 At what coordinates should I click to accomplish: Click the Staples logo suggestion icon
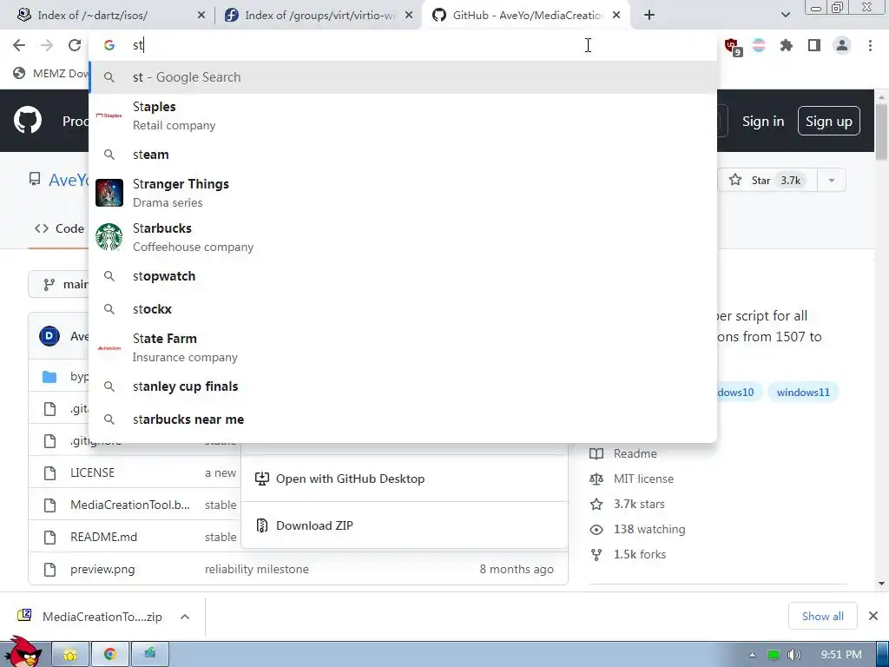pos(109,116)
